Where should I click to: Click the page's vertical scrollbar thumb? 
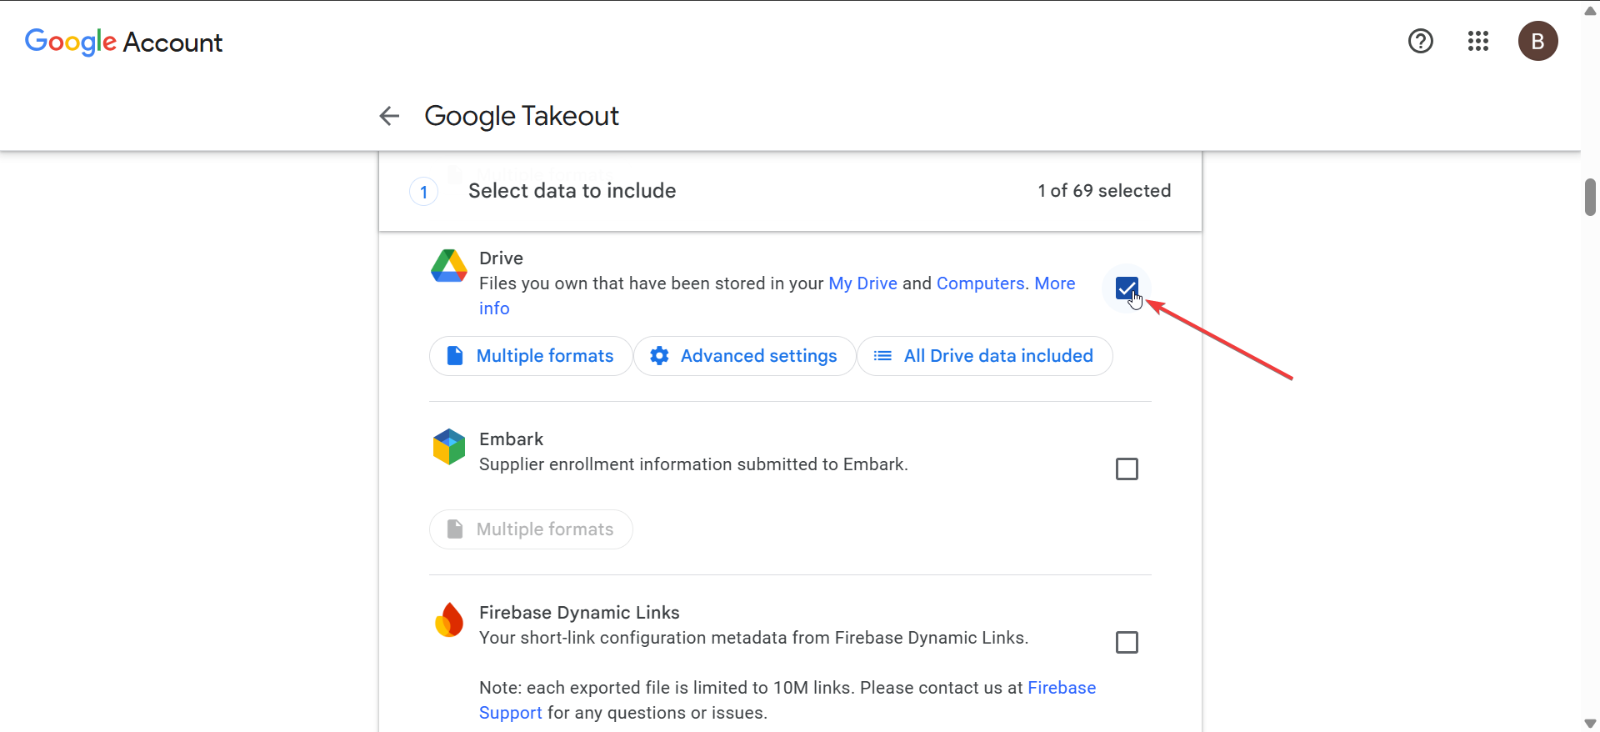click(x=1590, y=197)
